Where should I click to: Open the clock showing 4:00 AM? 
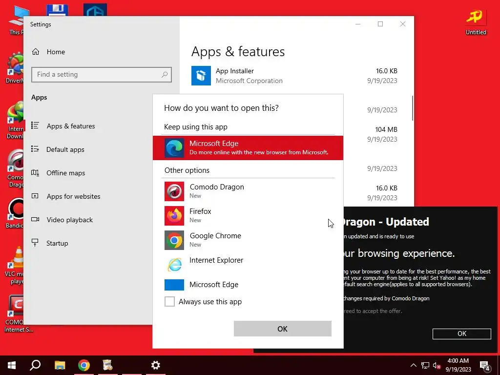458,365
